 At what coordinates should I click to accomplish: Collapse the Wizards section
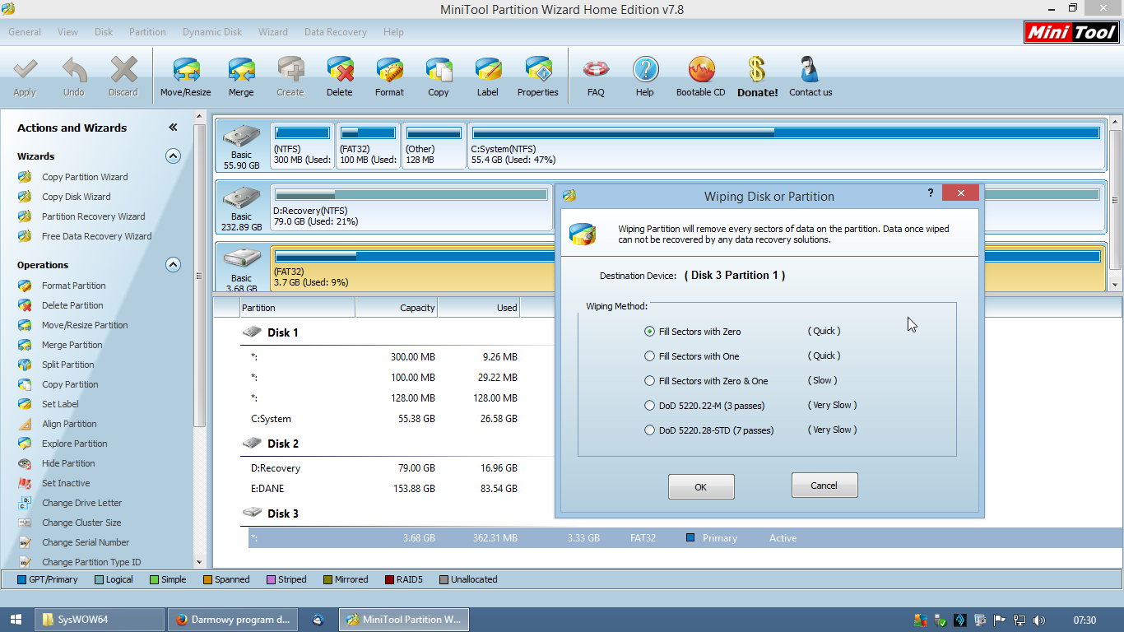173,156
